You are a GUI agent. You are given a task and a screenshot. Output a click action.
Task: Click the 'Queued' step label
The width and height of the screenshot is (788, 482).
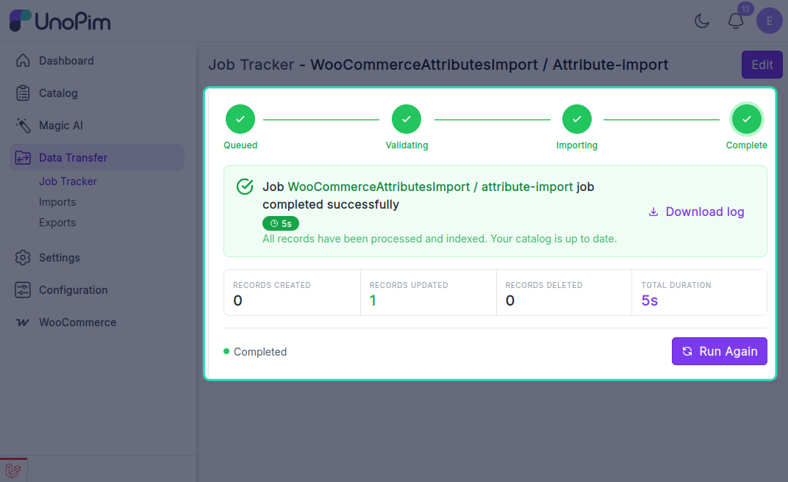[240, 145]
